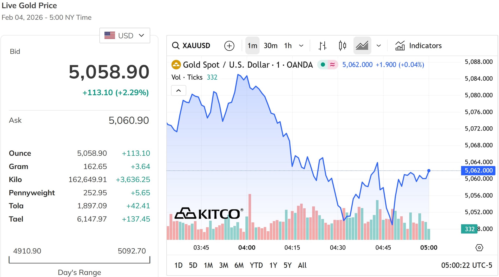Click the add symbol plus icon
This screenshot has width=499, height=277.
click(229, 46)
